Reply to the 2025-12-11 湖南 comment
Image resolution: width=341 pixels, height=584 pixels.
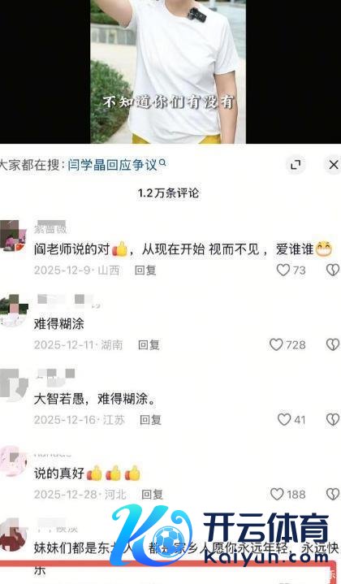coord(149,345)
